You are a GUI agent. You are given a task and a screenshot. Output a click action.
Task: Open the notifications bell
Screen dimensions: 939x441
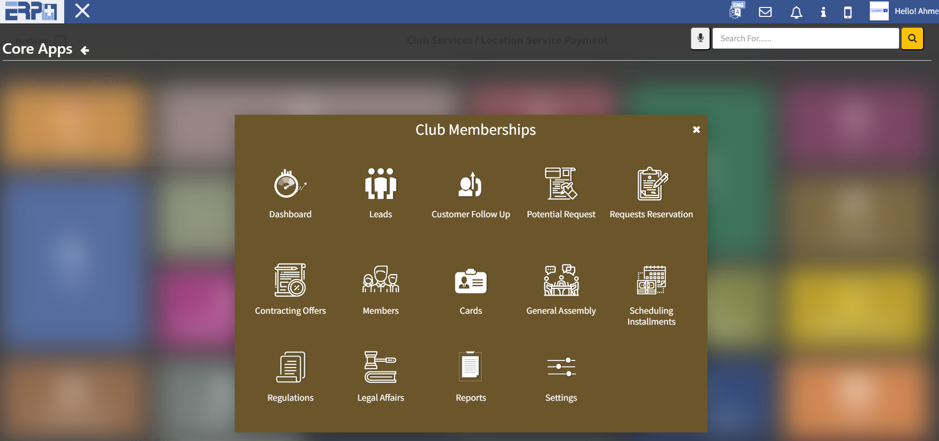click(x=796, y=12)
